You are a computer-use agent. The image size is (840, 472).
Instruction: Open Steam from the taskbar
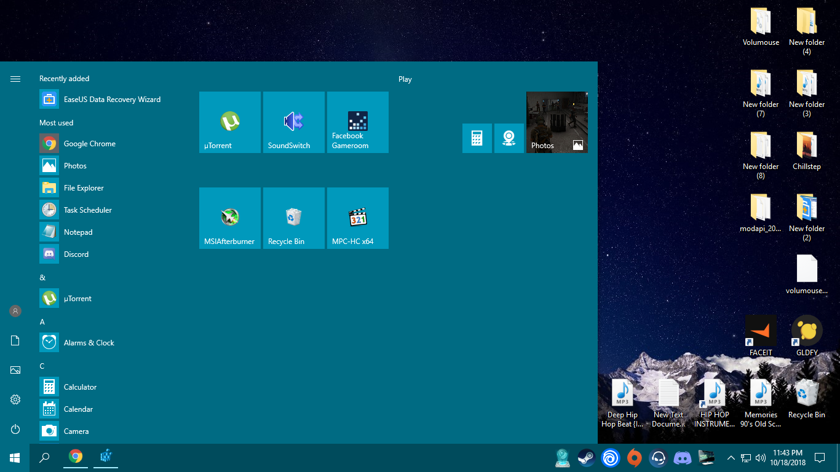click(585, 457)
